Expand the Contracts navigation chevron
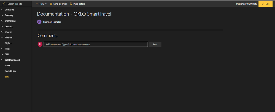Screen dimensions: 275x112 pos(2,10)
